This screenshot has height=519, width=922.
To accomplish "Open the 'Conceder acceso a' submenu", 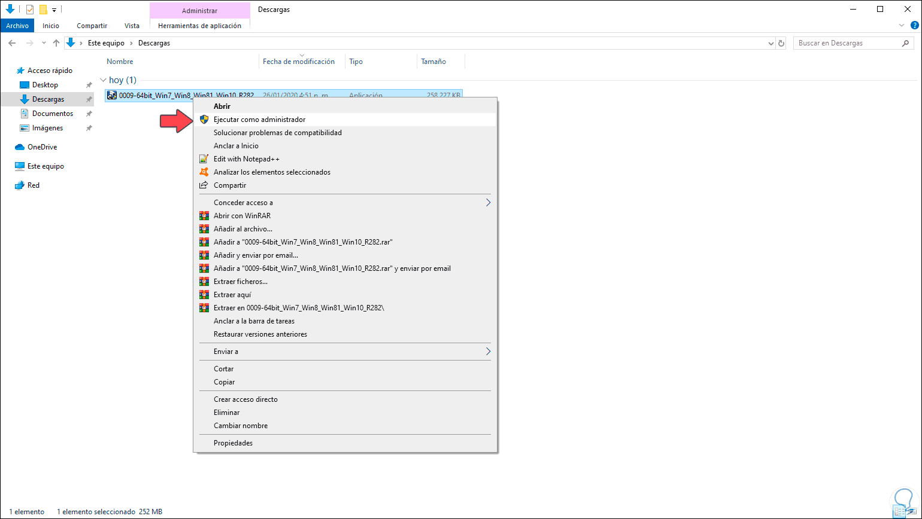I will pyautogui.click(x=488, y=203).
